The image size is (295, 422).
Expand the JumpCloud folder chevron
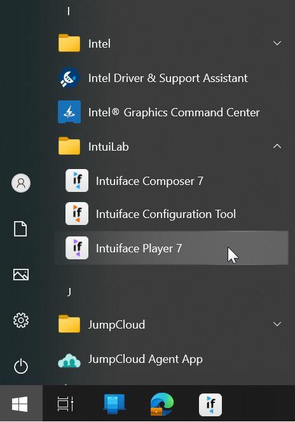pyautogui.click(x=277, y=324)
